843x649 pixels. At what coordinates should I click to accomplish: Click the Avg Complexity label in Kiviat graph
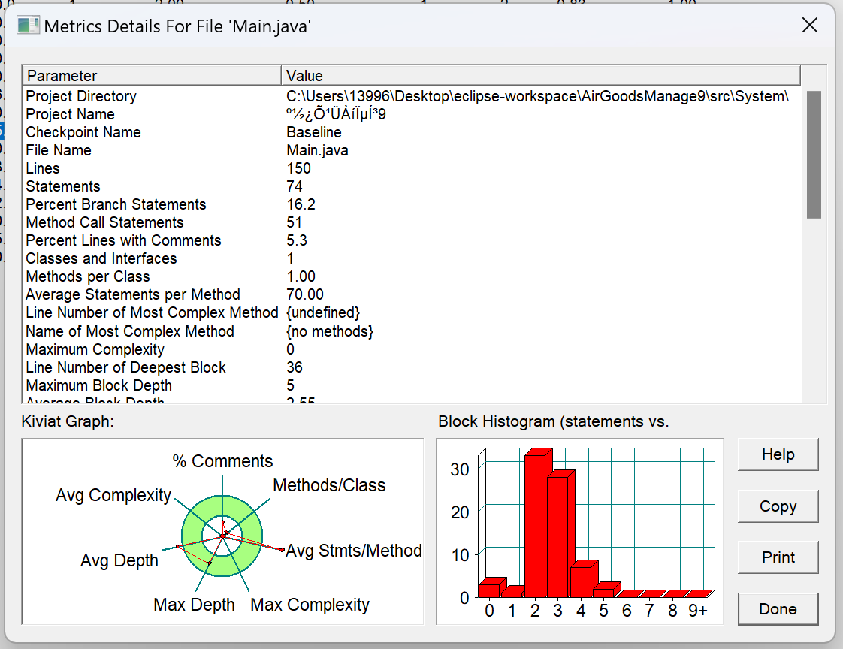tap(113, 495)
